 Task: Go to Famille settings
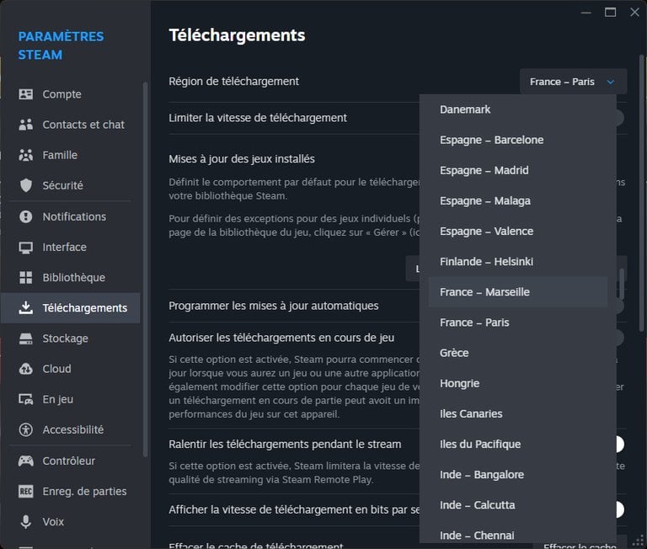tap(70, 155)
